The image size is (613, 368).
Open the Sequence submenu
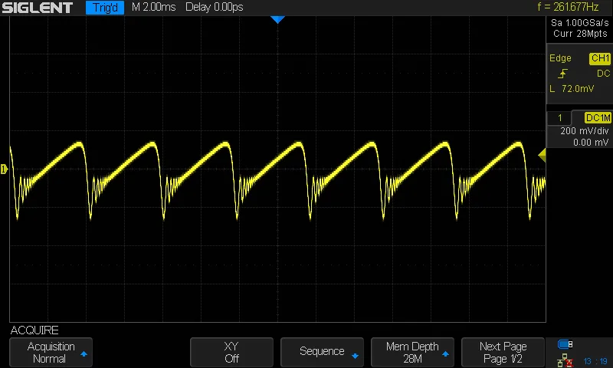322,353
